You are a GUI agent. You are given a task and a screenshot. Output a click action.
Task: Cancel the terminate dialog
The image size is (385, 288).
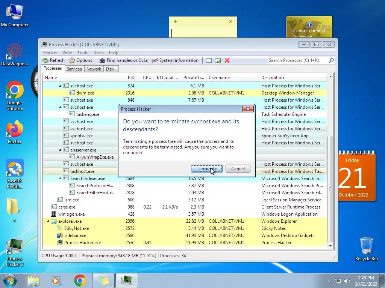pos(238,168)
